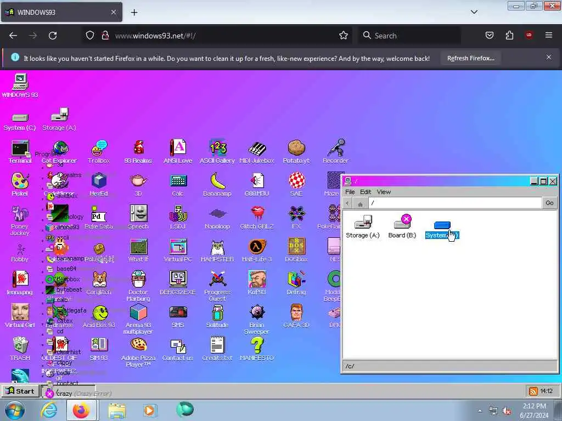562x421 pixels.
Task: Open Arena 93 multiplayer cube icon
Action: click(x=138, y=319)
